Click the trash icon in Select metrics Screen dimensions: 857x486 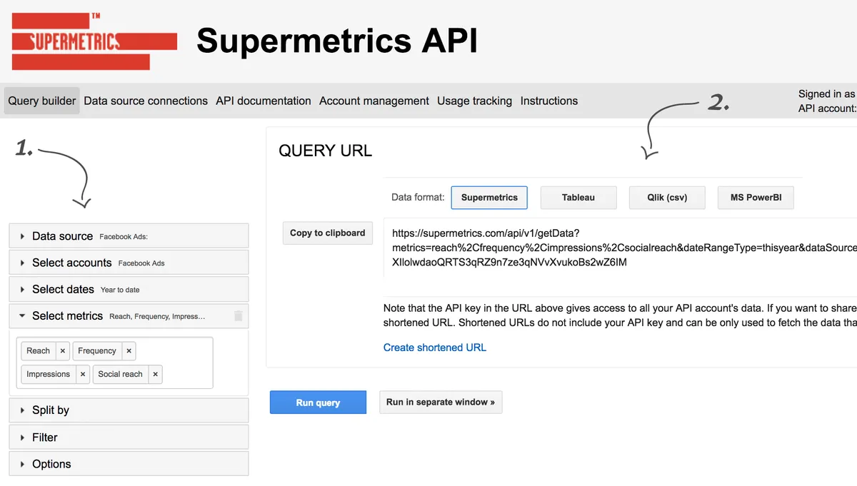click(239, 316)
